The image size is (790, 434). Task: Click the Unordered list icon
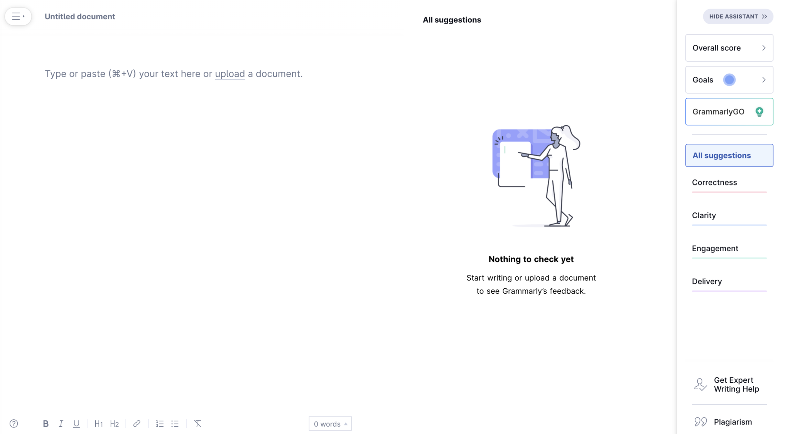176,423
